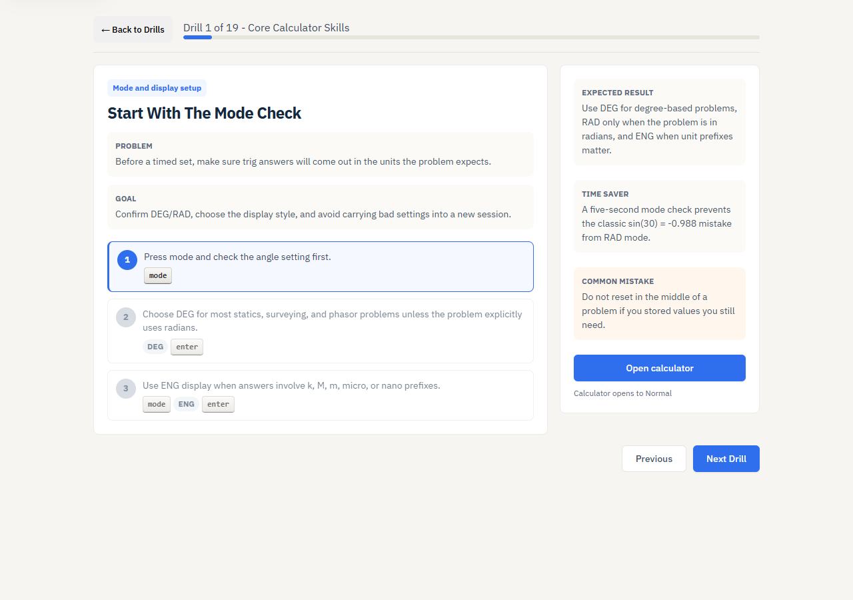Click the drill progress bar

(x=471, y=37)
